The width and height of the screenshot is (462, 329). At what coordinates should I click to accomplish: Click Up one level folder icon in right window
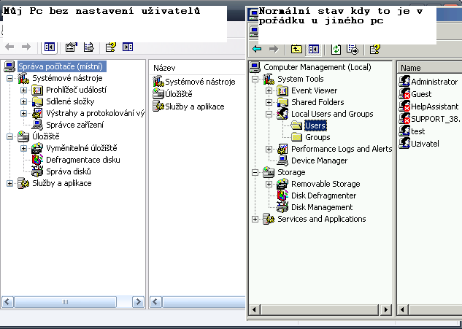point(296,49)
